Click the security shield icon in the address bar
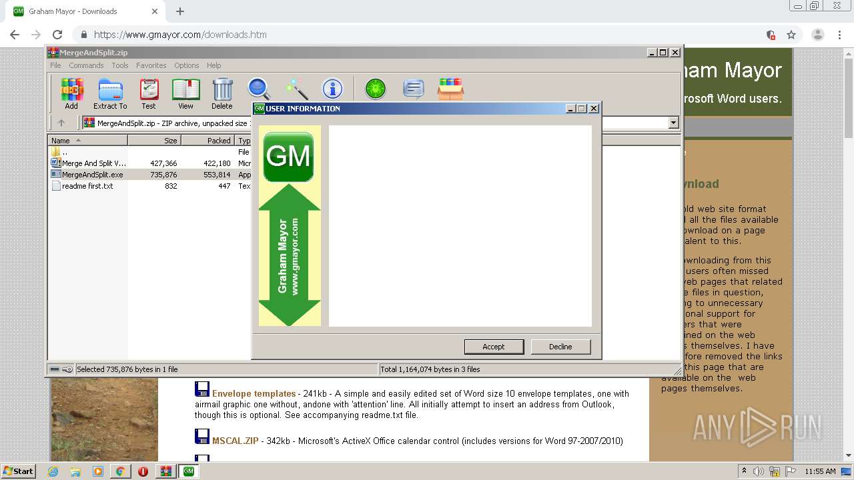 pyautogui.click(x=771, y=35)
